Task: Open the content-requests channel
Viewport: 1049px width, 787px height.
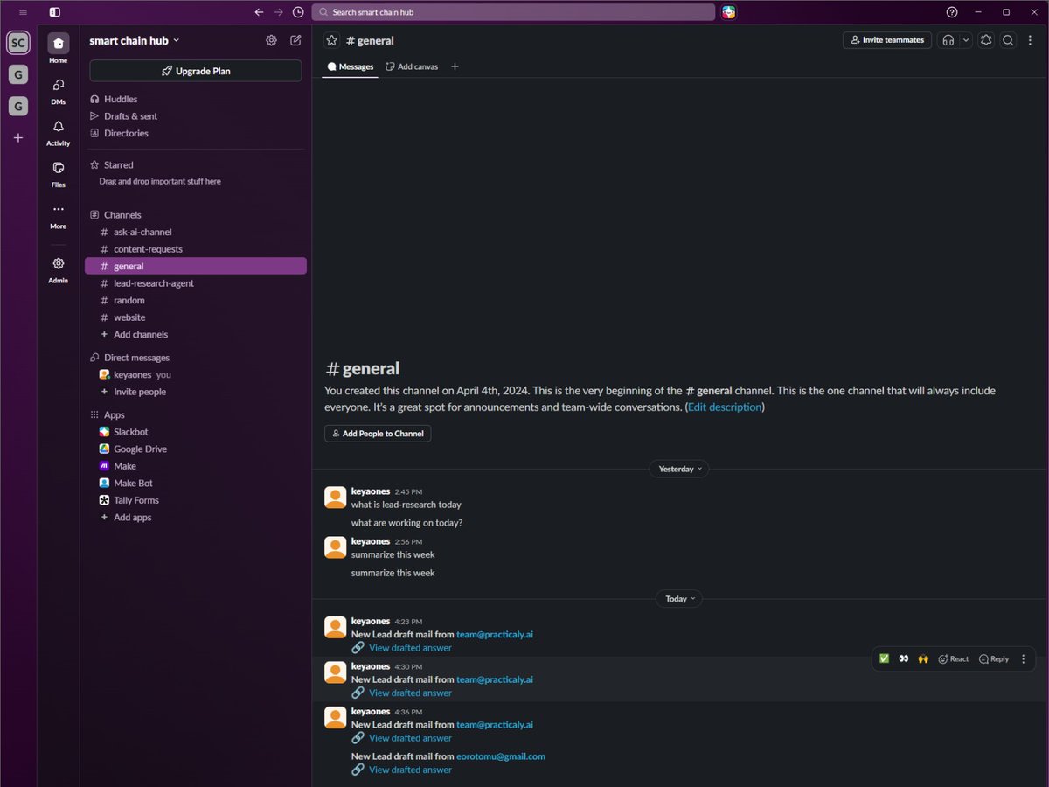Action: 196,249
